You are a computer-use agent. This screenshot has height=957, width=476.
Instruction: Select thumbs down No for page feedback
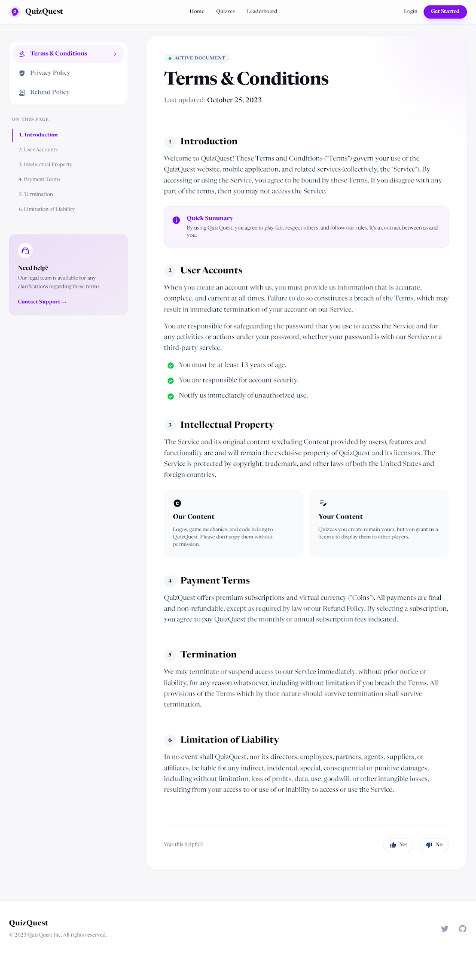tap(434, 845)
